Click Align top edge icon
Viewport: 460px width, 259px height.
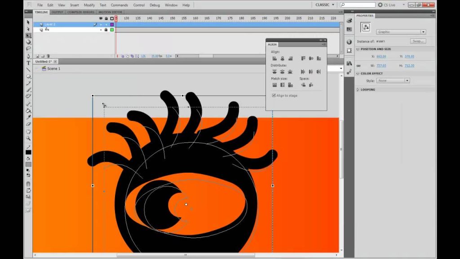[303, 58]
